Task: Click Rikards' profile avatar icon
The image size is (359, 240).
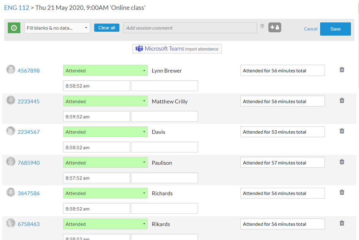Action: click(x=10, y=224)
